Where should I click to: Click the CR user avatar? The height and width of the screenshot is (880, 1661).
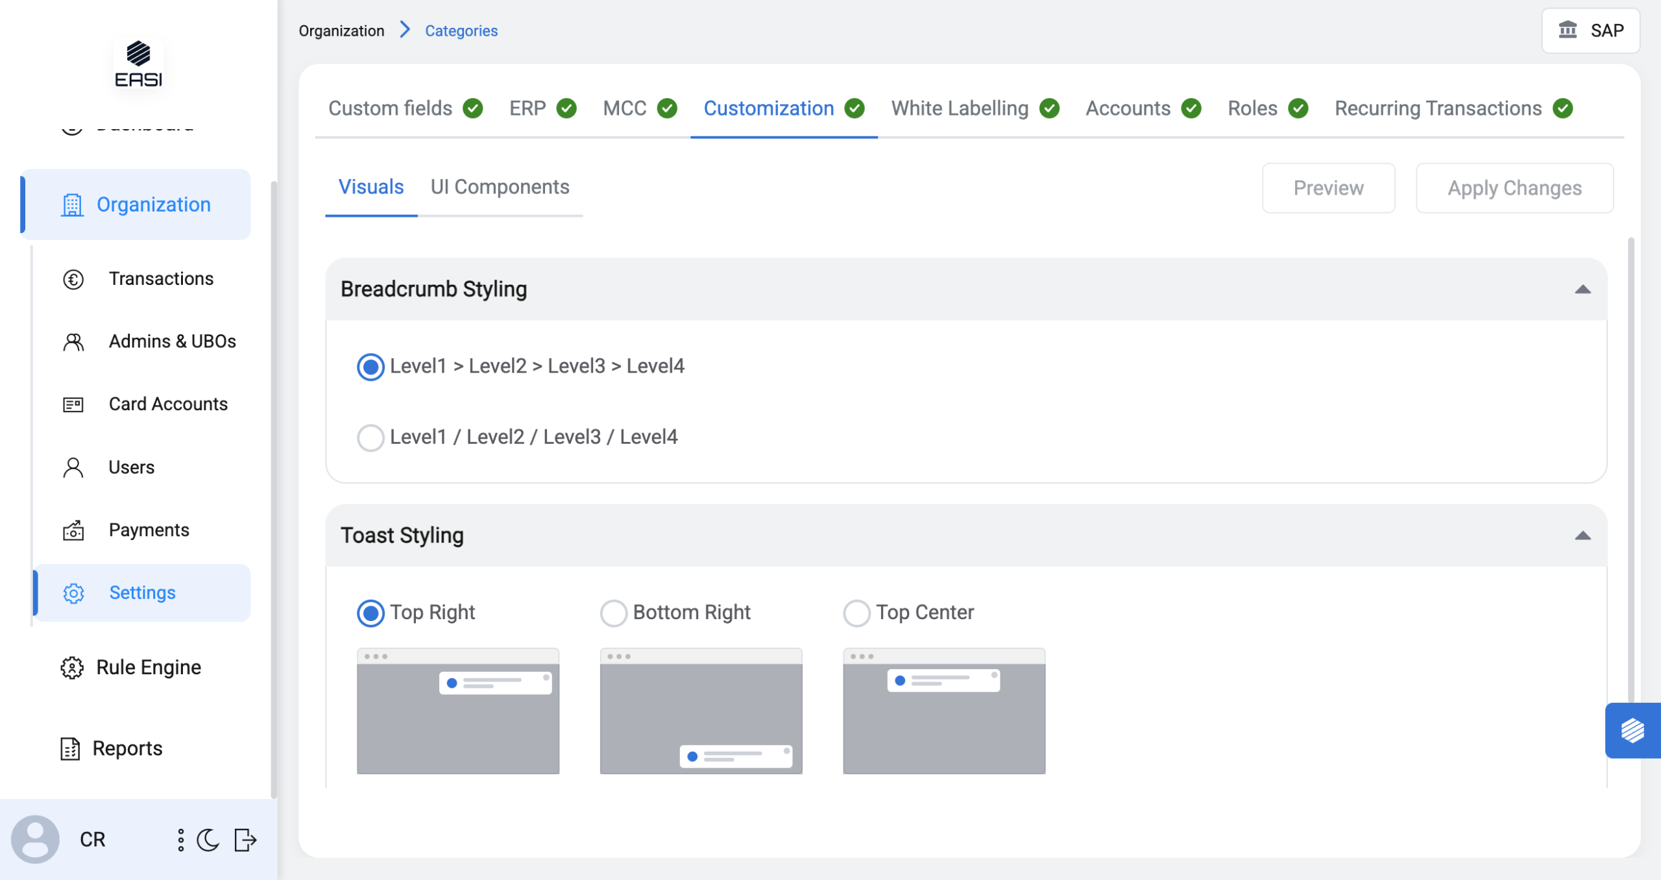tap(35, 839)
